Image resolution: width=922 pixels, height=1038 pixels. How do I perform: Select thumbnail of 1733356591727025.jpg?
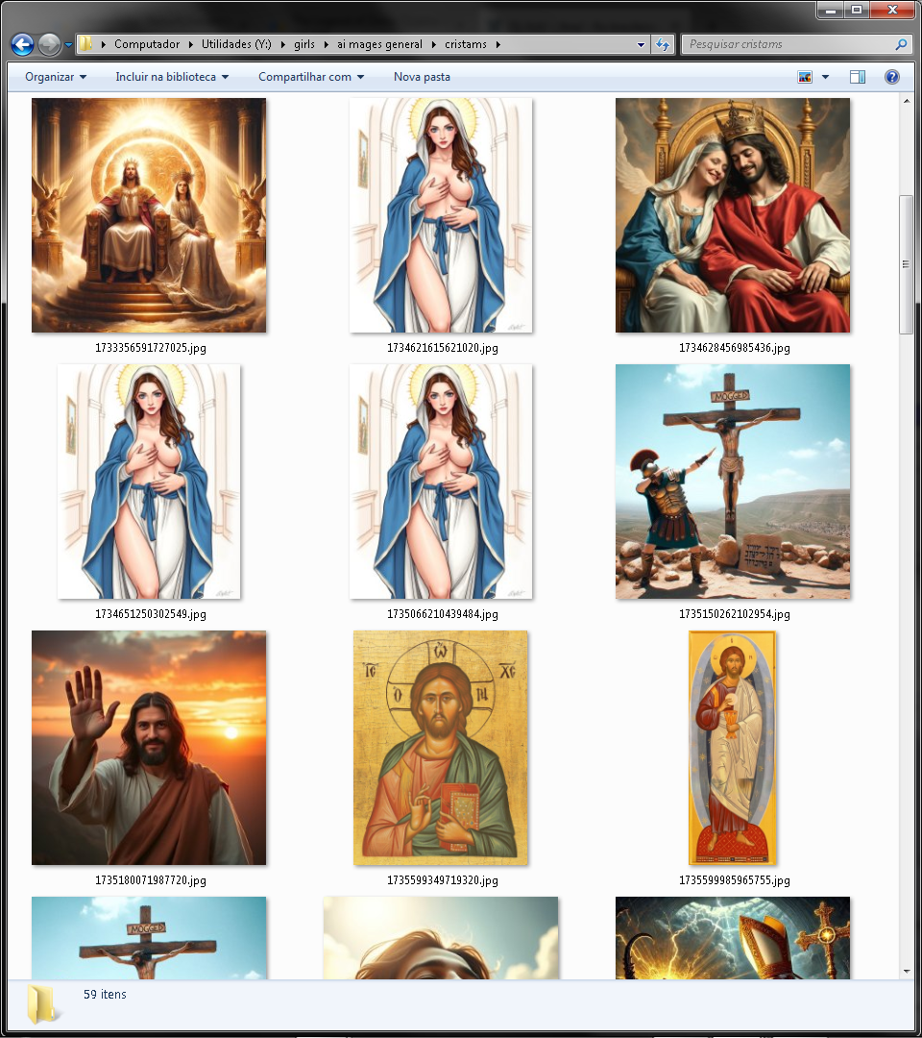point(149,215)
